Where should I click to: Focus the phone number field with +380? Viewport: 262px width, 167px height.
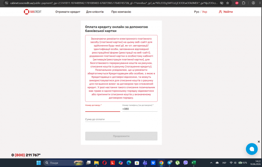point(140,109)
